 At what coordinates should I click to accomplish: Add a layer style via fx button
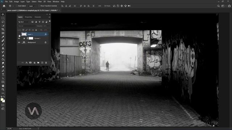(x=26, y=62)
